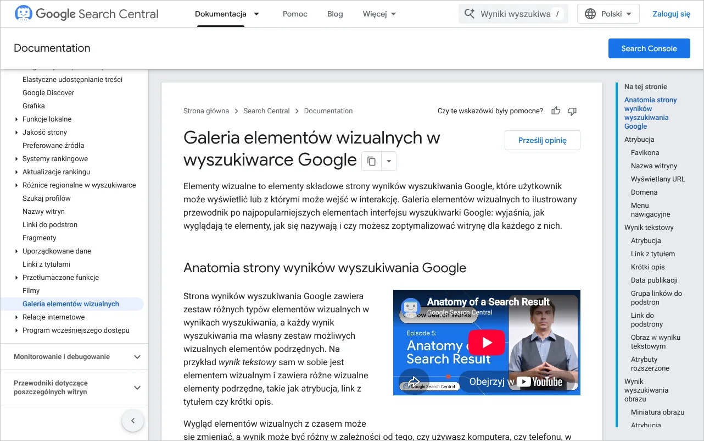Screen dimensions: 704x441
Task: Copy the page using the copy icon
Action: (x=371, y=161)
